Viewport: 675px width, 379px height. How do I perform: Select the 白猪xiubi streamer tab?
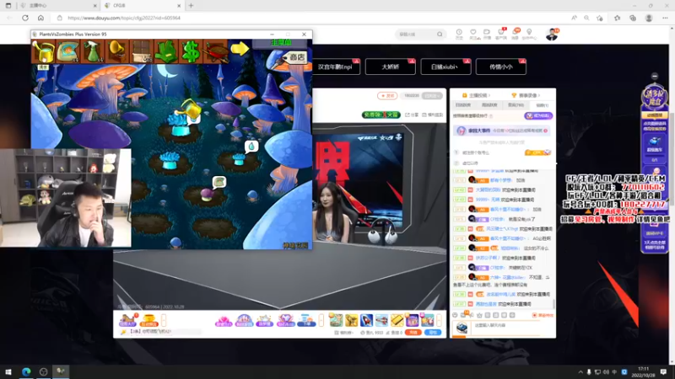pos(445,67)
